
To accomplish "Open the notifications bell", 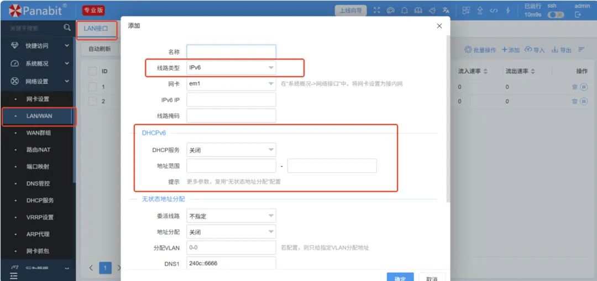I will point(405,10).
